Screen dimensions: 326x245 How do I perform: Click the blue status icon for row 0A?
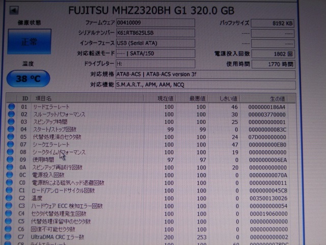(x=10, y=167)
